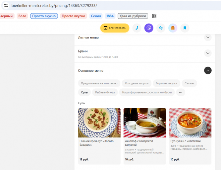221x170 pixels.
Task: Open the Вело bookmark
Action: pos(22,16)
